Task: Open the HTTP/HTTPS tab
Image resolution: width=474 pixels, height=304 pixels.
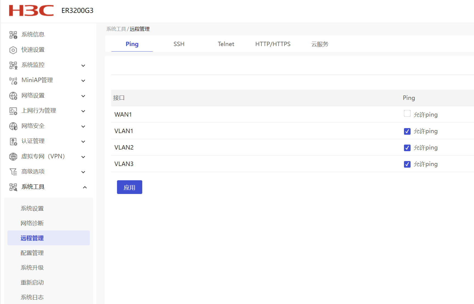Action: pos(273,44)
